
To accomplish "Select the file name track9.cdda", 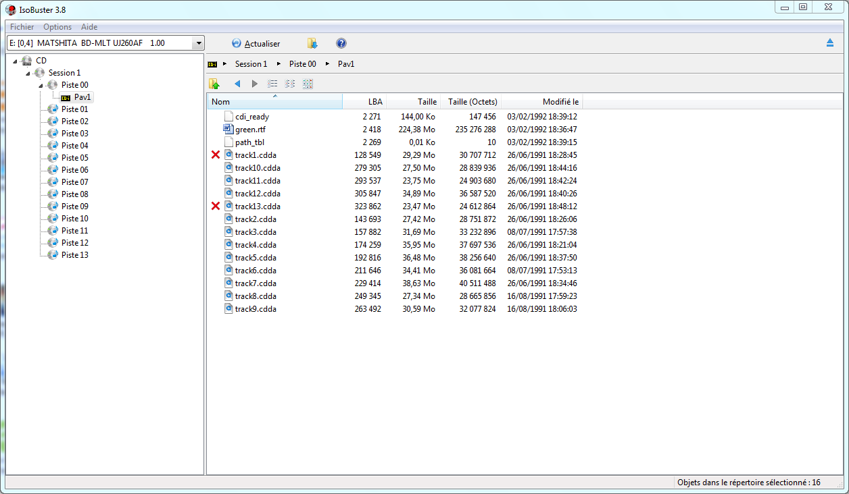I will (256, 309).
